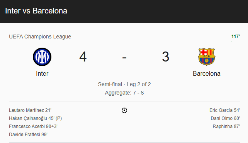Click Inter's score of 4

click(83, 57)
